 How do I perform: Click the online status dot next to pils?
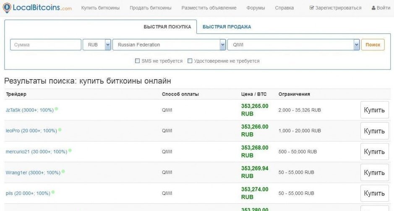click(x=53, y=192)
